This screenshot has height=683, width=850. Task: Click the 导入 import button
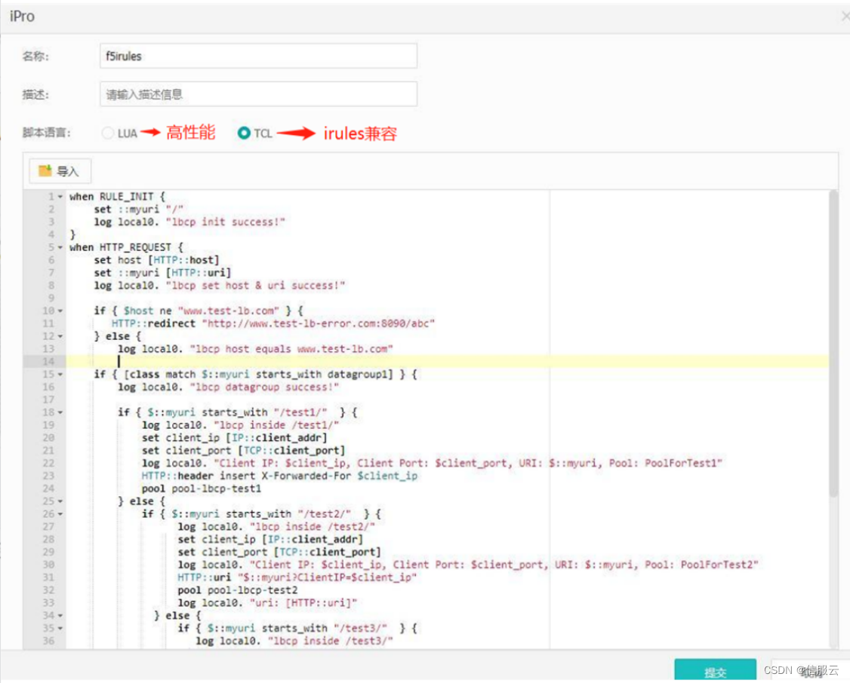60,172
